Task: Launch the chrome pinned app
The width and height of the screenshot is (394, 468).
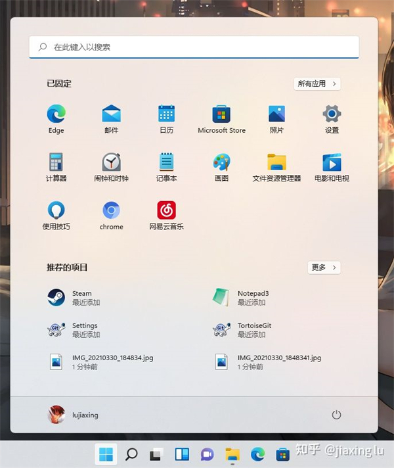Action: click(111, 216)
